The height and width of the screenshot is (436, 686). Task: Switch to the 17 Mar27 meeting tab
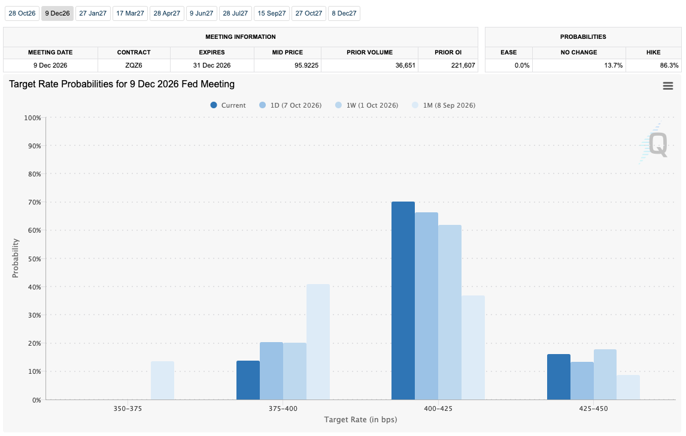point(130,13)
